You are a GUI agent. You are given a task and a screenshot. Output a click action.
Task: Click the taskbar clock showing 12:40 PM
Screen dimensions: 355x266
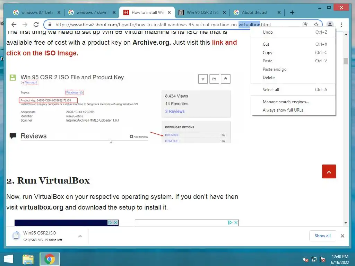coord(340,259)
